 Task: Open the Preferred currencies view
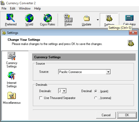click(11, 20)
